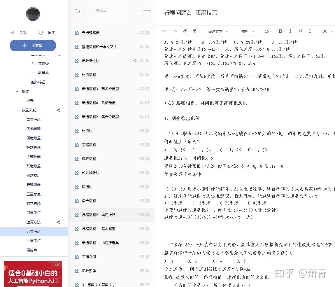The width and height of the screenshot is (335, 287).
Task: Open the 平面几何 note
Action: 112,257
